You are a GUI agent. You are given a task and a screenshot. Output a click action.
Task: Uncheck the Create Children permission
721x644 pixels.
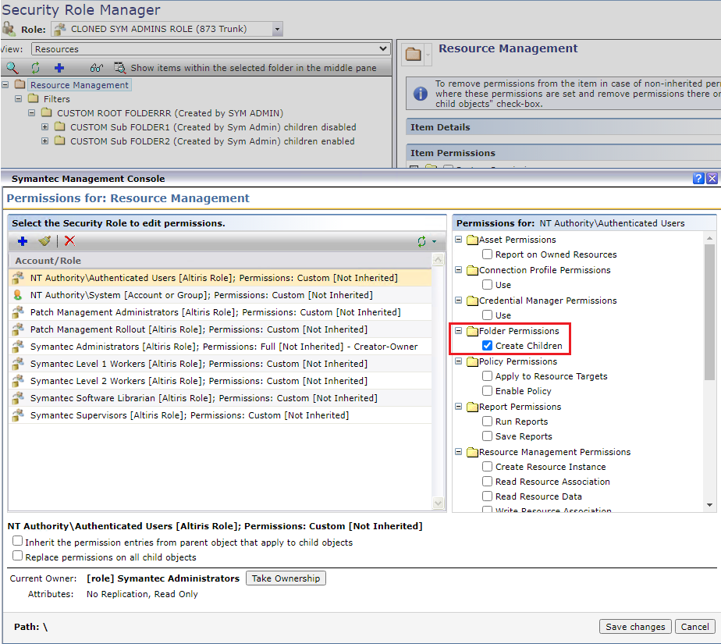pos(487,346)
